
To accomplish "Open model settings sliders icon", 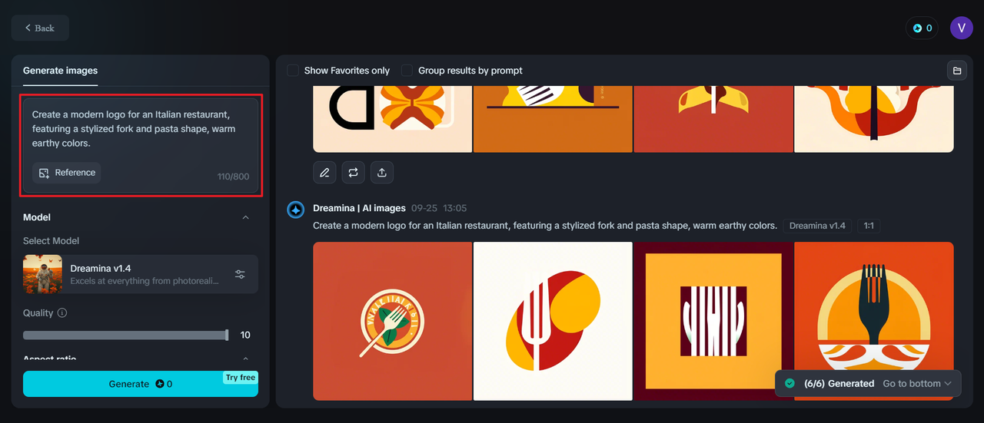I will click(x=240, y=274).
